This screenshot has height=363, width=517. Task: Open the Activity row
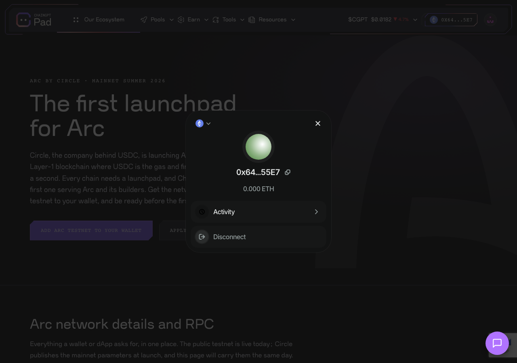click(258, 212)
